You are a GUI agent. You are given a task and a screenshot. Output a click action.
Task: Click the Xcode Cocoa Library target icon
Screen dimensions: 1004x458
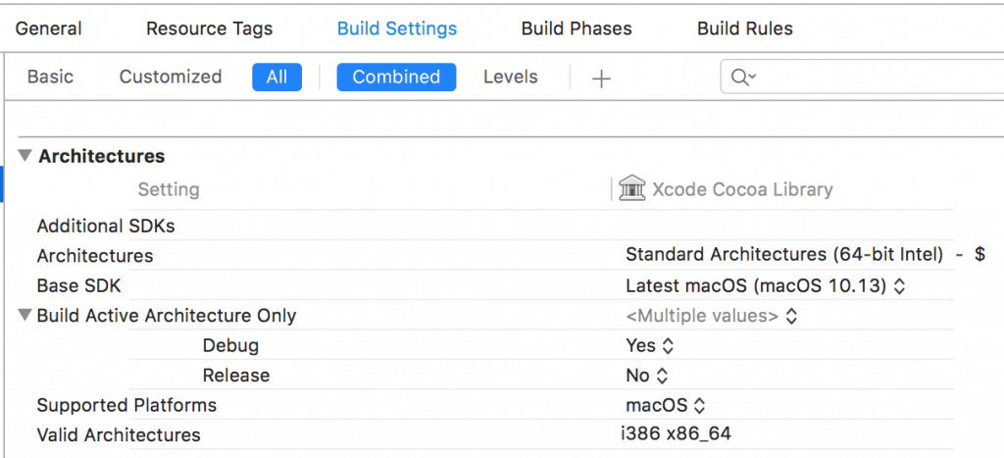pyautogui.click(x=632, y=189)
